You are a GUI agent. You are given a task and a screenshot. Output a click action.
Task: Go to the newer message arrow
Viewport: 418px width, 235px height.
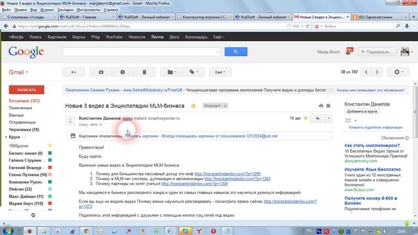click(366, 72)
